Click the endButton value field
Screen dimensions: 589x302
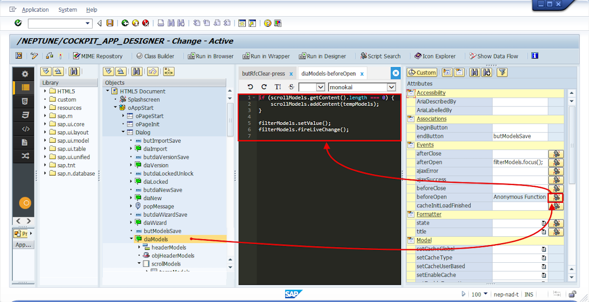[x=520, y=136]
